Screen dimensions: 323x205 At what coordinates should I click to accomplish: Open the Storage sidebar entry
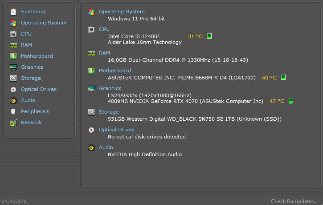click(x=31, y=78)
